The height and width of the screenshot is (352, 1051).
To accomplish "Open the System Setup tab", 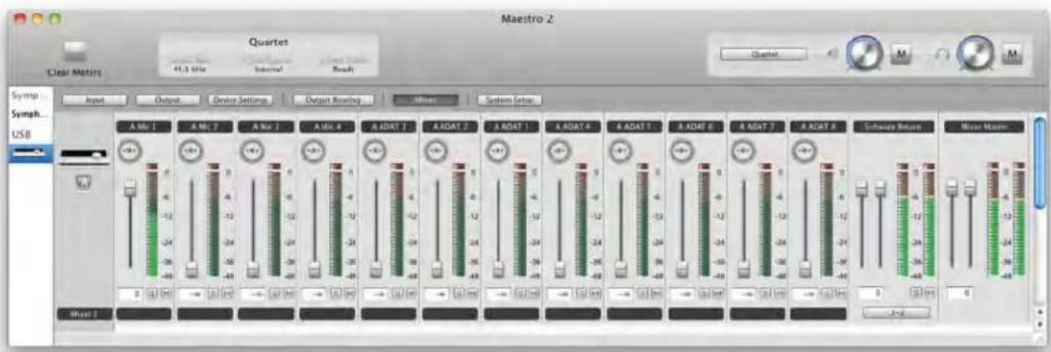I will coord(509,100).
